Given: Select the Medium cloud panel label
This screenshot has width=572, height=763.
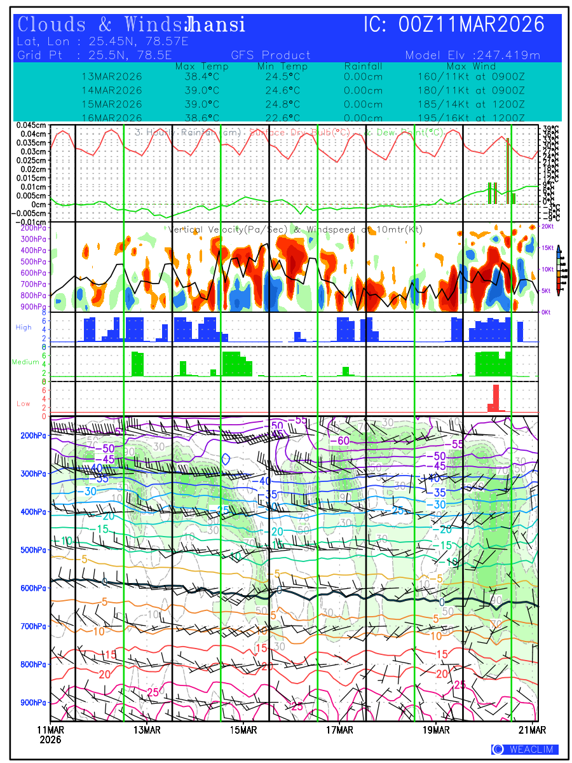Looking at the screenshot, I should pyautogui.click(x=25, y=362).
